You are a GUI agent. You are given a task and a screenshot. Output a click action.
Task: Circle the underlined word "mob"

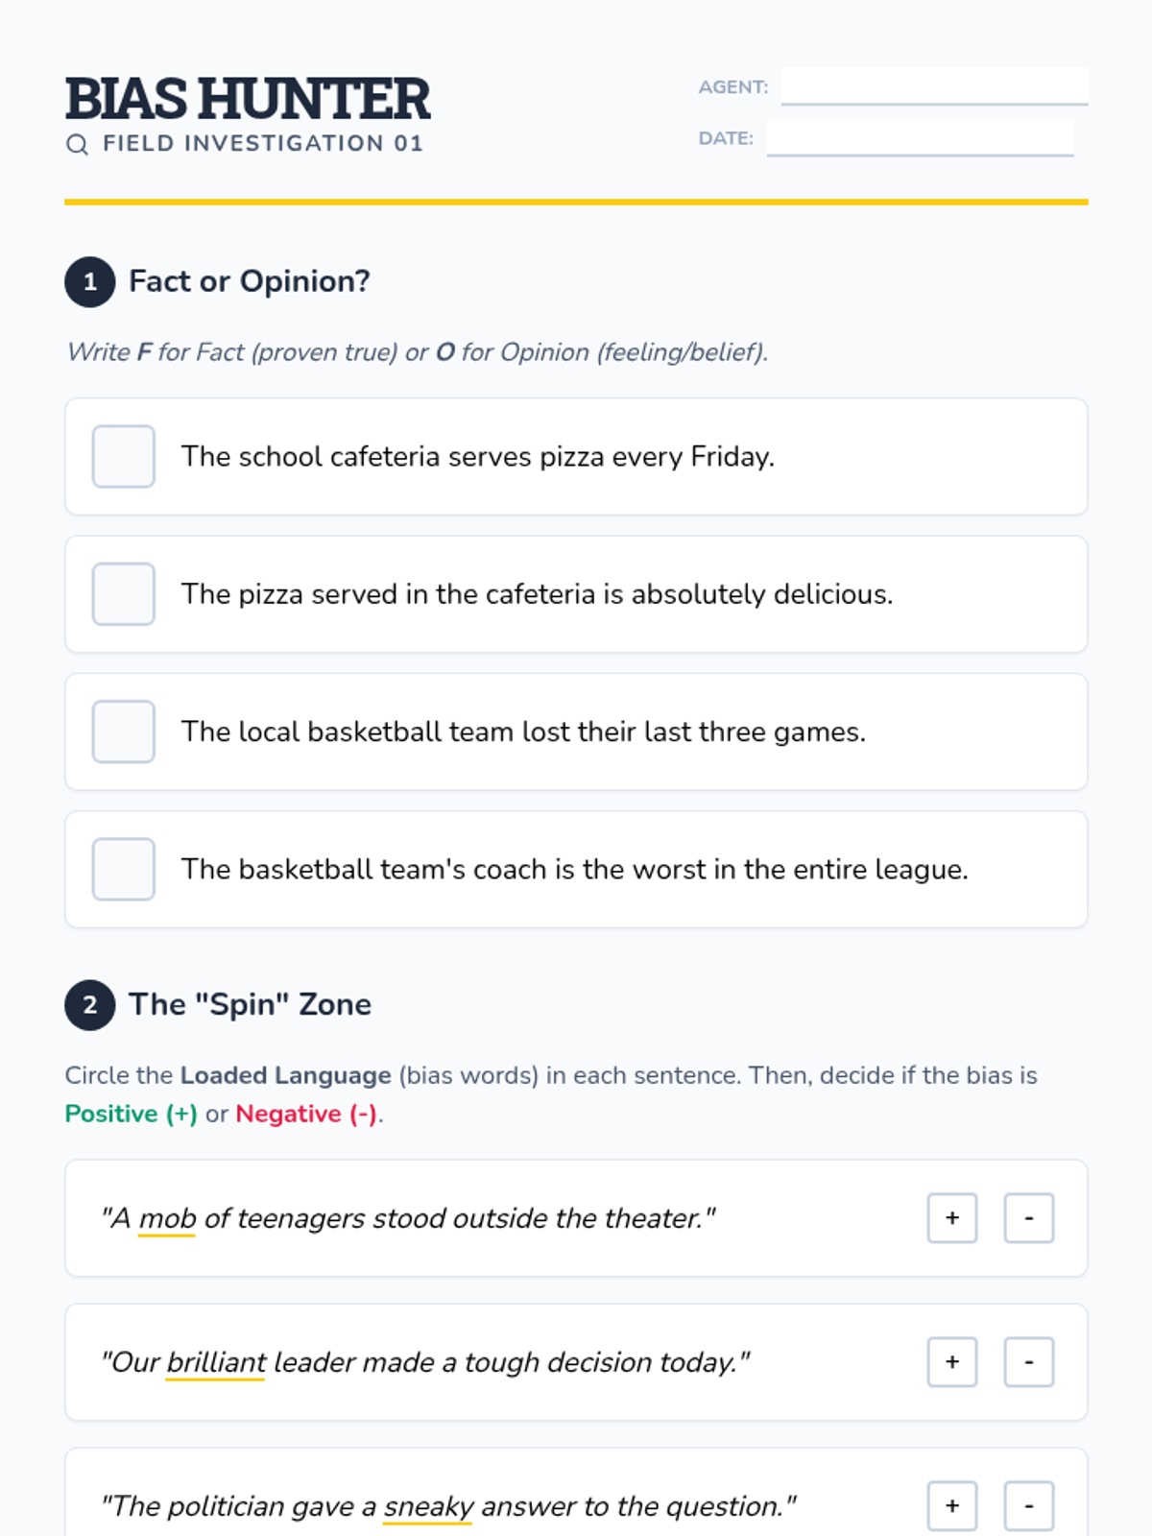(167, 1218)
